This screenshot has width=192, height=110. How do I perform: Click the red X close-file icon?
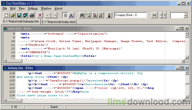(40, 15)
